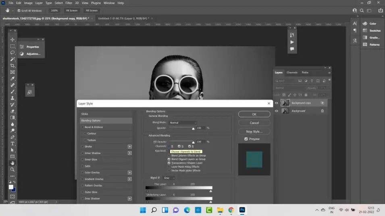Choose the Lasso tool
This screenshot has width=385, height=216.
coord(12,53)
